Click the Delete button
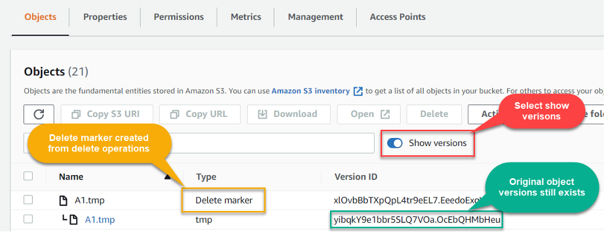The height and width of the screenshot is (232, 605). click(x=434, y=114)
